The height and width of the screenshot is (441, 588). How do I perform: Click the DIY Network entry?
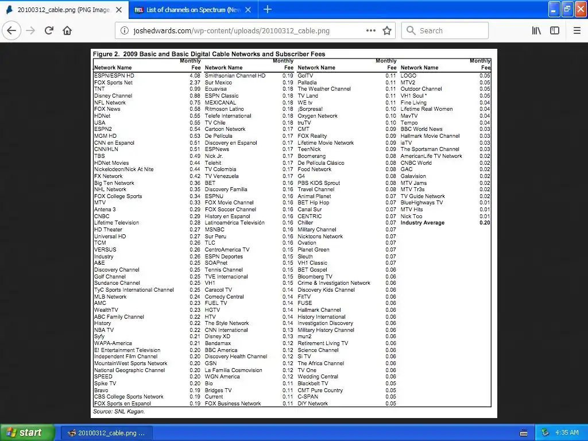coord(313,404)
